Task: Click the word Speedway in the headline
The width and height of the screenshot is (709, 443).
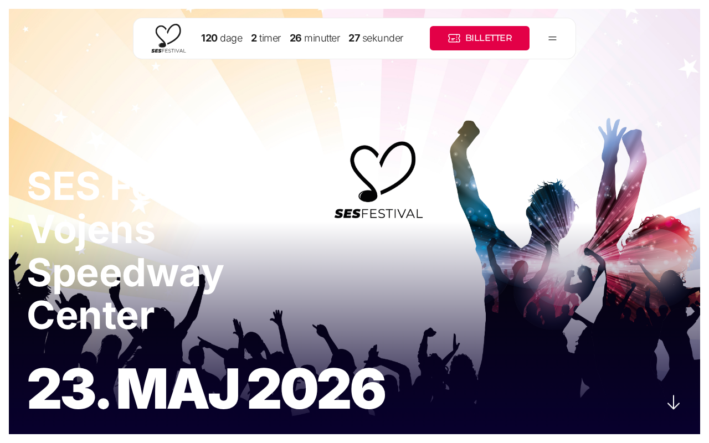Action: (125, 272)
